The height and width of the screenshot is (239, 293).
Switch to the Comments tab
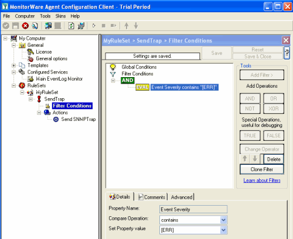[152, 197]
